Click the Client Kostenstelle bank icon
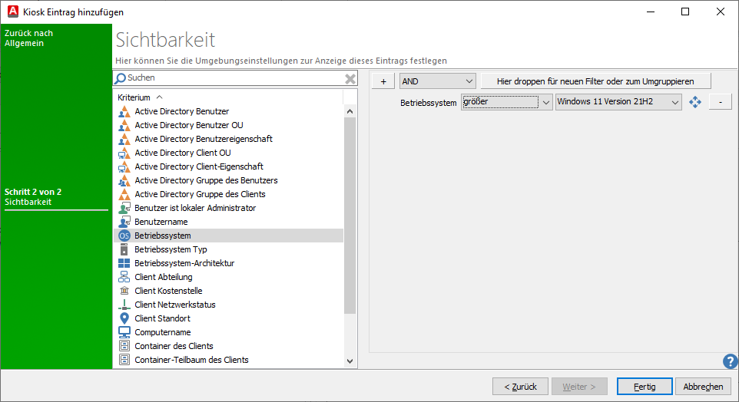This screenshot has width=739, height=402. [124, 291]
